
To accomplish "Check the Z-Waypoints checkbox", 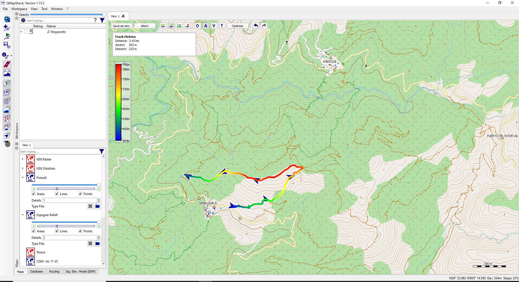I will point(26,32).
